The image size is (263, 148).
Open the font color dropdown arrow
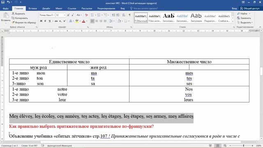click(x=87, y=21)
